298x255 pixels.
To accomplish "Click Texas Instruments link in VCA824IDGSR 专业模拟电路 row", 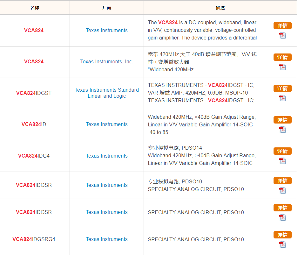I will 107,185.
